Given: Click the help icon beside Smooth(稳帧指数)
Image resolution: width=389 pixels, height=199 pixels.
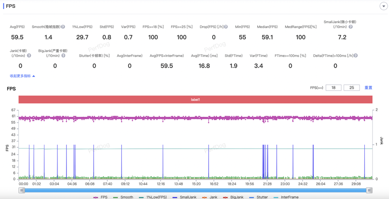Looking at the screenshot, I should (63, 27).
